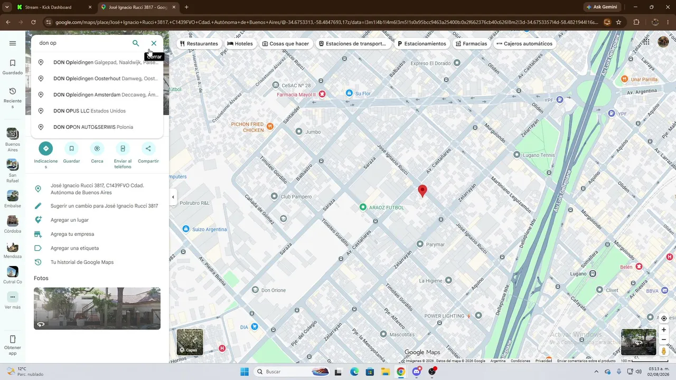Open the street photo under Fotos

(x=97, y=309)
